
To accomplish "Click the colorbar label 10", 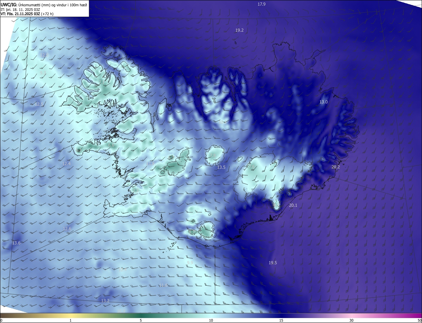I will pos(211,320).
